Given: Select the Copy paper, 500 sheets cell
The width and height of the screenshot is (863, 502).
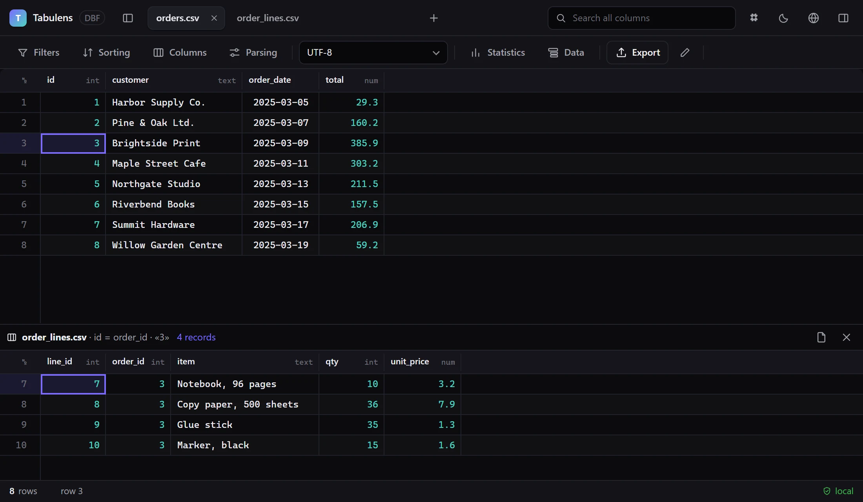Looking at the screenshot, I should pyautogui.click(x=245, y=405).
